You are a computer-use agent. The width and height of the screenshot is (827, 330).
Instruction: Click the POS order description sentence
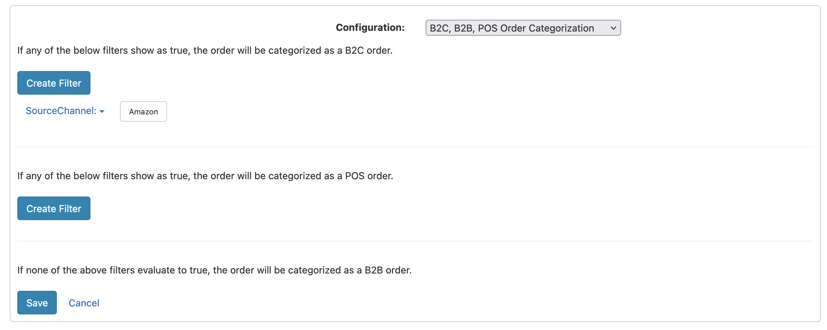tap(204, 176)
